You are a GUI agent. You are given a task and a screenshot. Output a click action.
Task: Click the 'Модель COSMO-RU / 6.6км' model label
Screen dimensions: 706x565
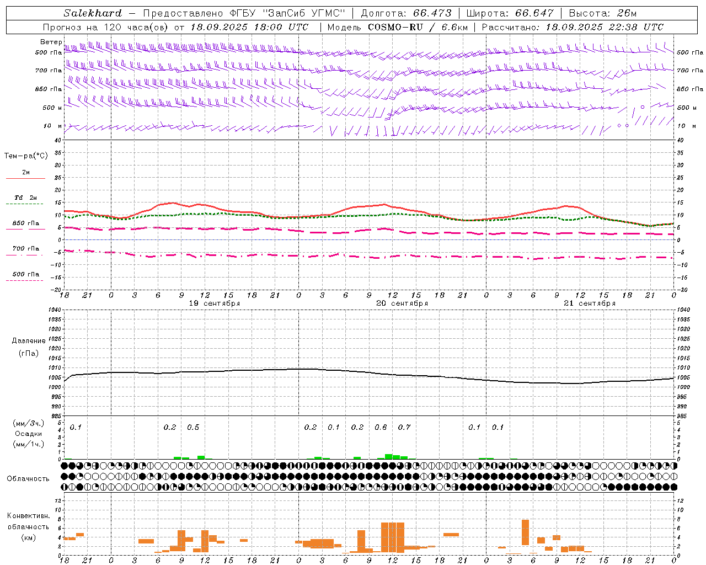tap(398, 27)
